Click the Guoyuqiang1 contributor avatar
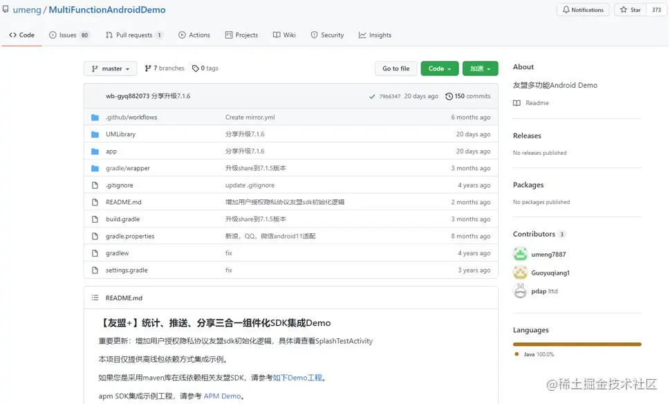 coord(520,273)
